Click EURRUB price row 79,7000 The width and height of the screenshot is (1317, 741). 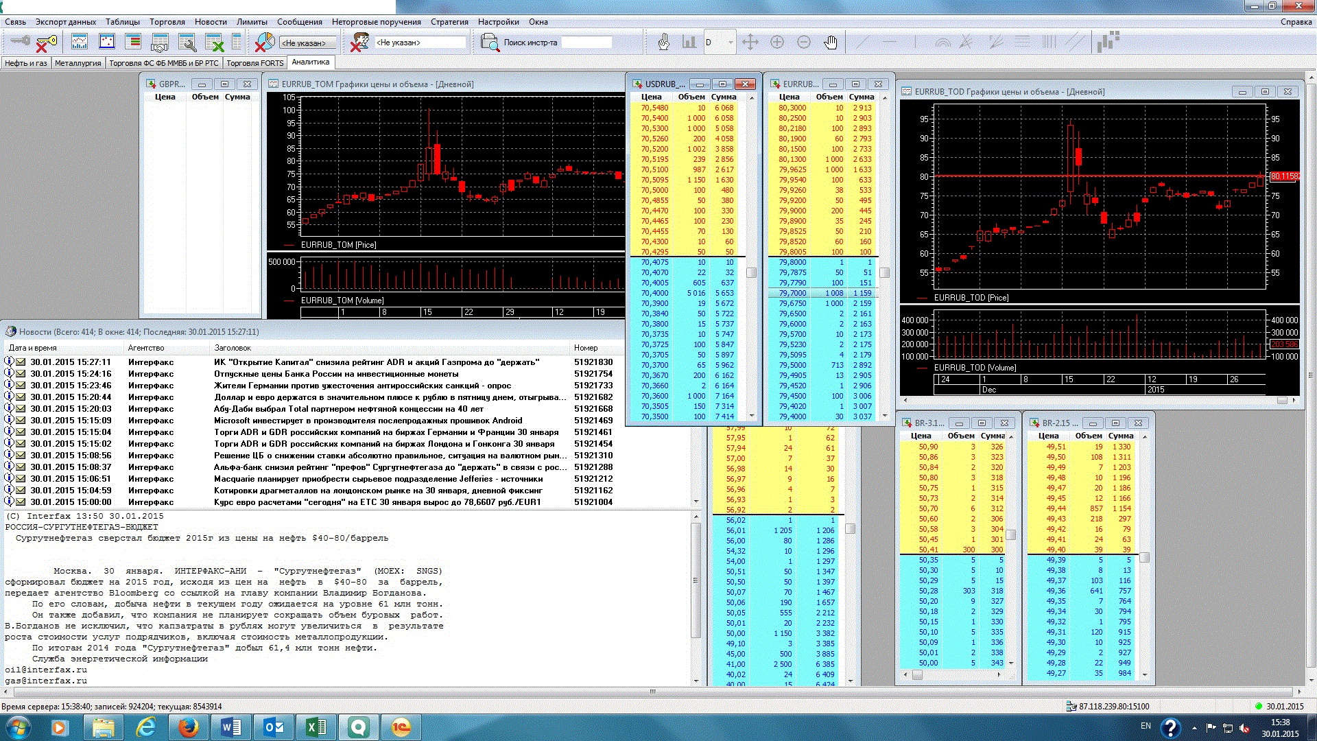[x=823, y=293]
